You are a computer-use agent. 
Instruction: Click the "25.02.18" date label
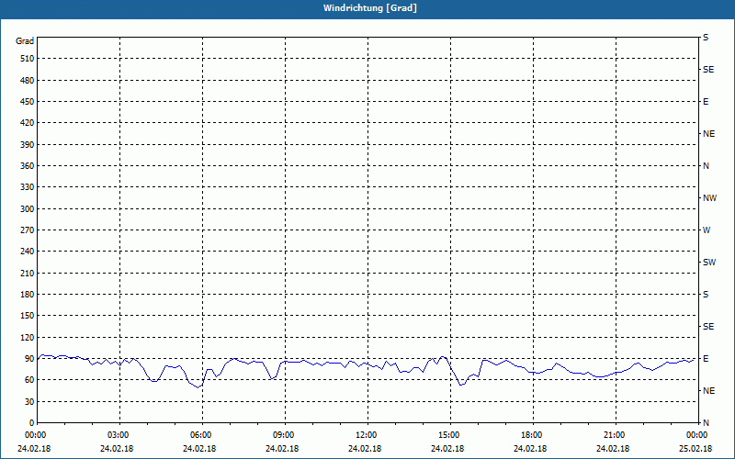point(695,449)
